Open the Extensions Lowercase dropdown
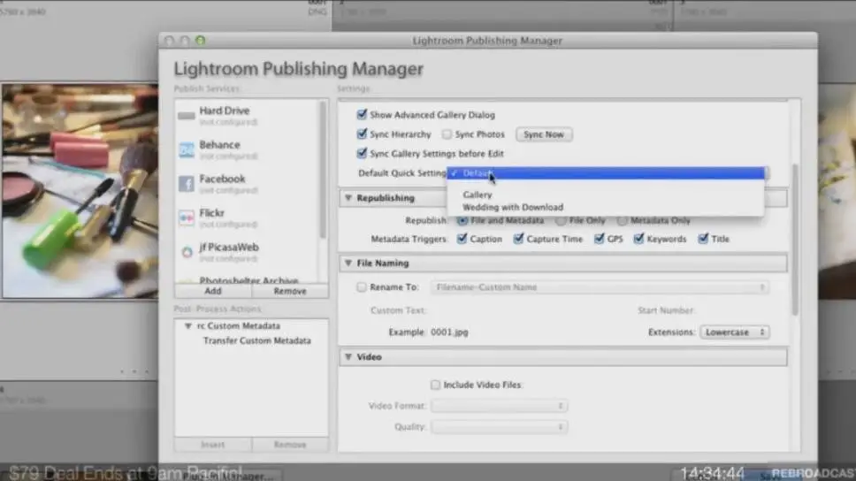Image resolution: width=856 pixels, height=481 pixels. coord(735,332)
